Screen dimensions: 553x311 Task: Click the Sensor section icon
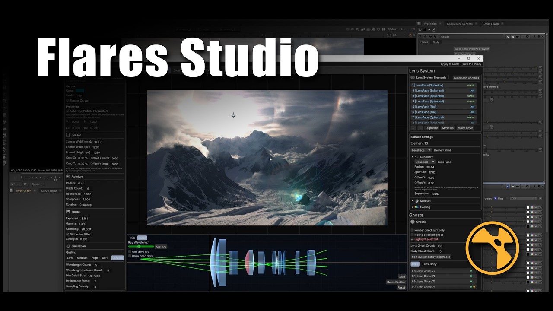tap(68, 135)
